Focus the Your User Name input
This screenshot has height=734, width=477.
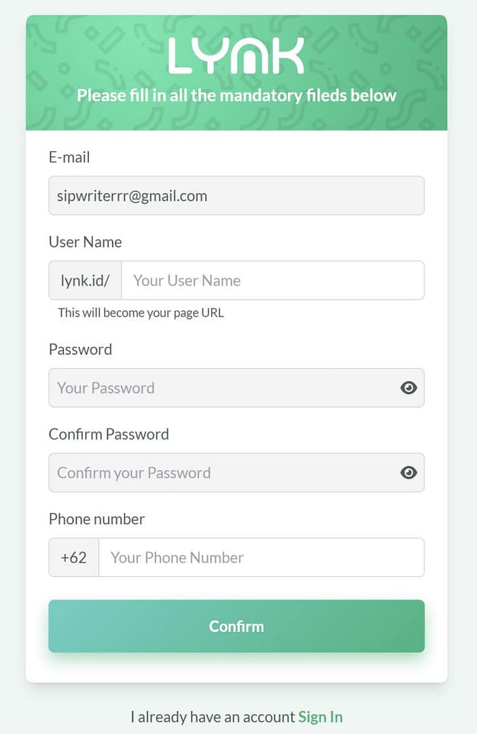(x=272, y=280)
